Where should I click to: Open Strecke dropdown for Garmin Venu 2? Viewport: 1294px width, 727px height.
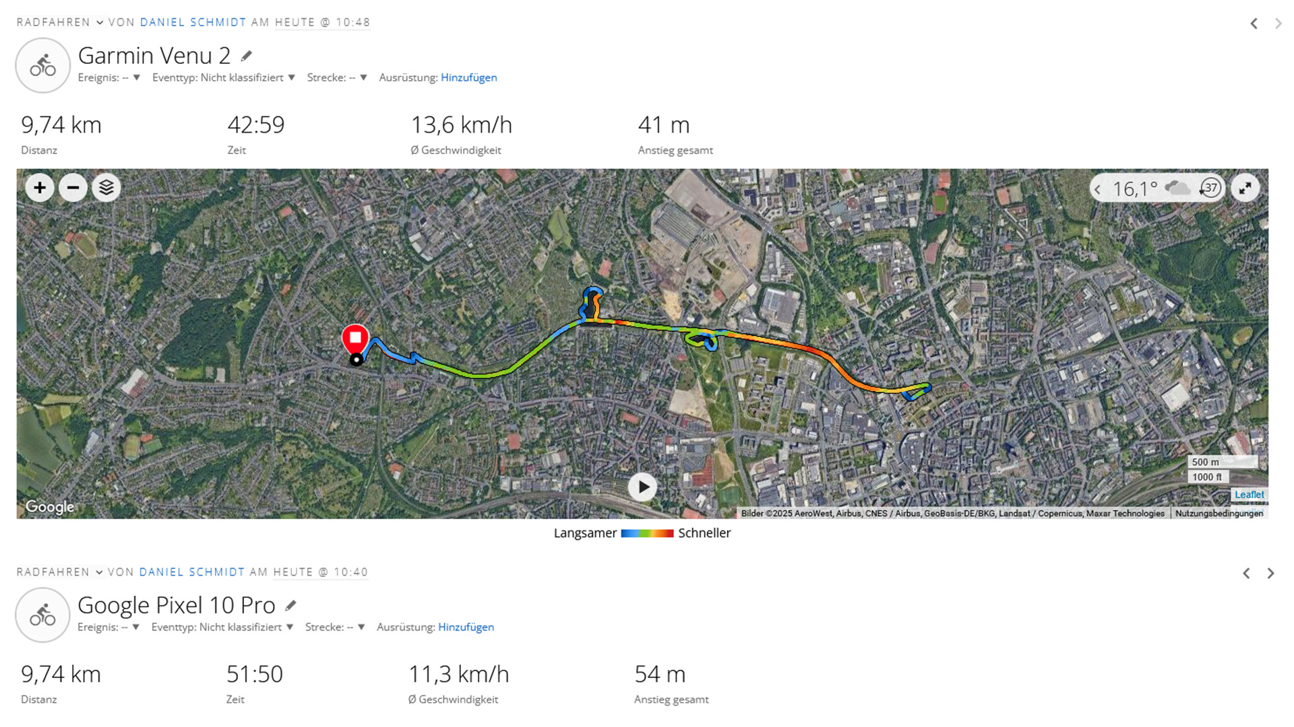pyautogui.click(x=363, y=77)
